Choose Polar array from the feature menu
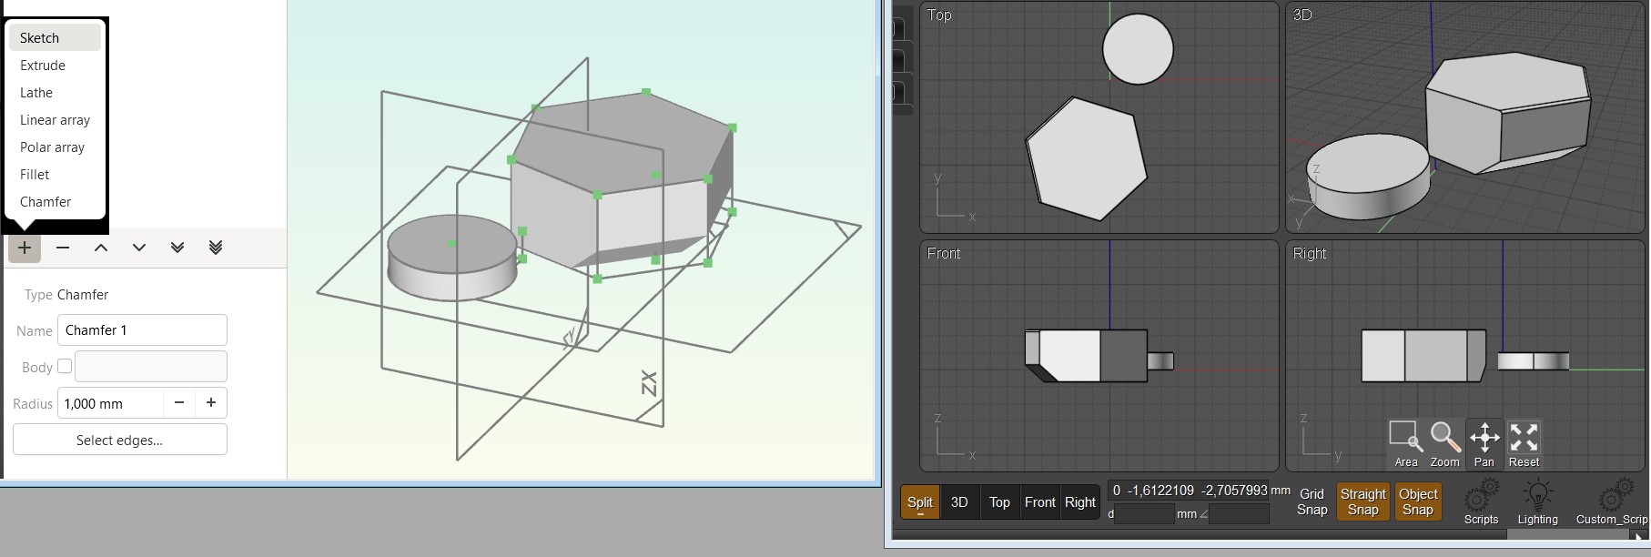Viewport: 1651px width, 557px height. coord(55,147)
